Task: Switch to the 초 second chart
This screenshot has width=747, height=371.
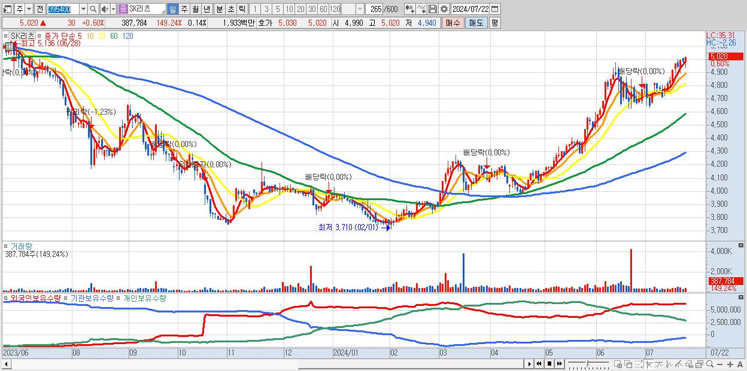Action: point(230,9)
